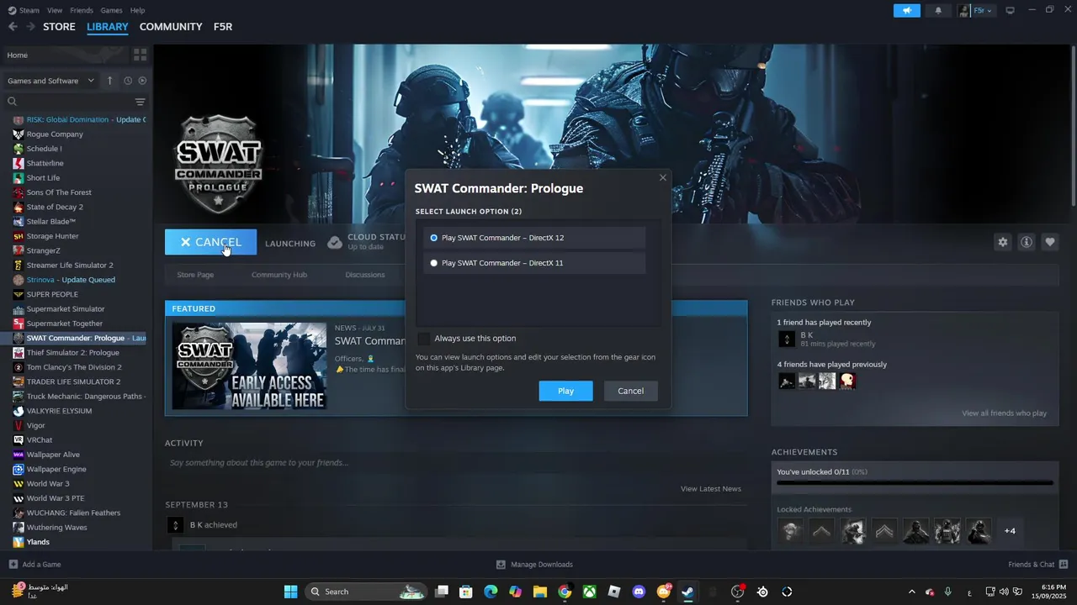Click the library Home button
This screenshot has height=605, width=1077.
click(65, 55)
